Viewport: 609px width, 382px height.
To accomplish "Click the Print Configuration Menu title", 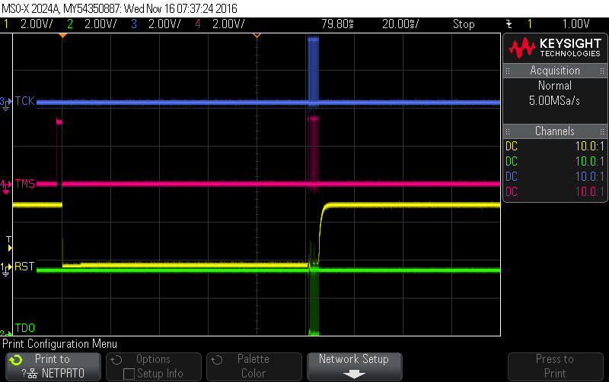I will [x=60, y=344].
